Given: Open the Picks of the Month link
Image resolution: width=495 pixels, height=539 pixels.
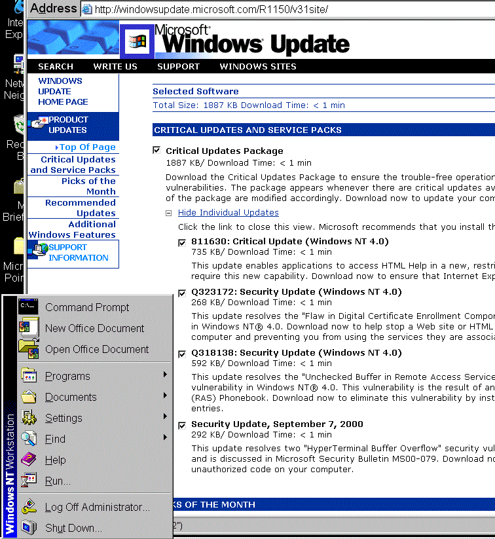Looking at the screenshot, I should [88, 186].
